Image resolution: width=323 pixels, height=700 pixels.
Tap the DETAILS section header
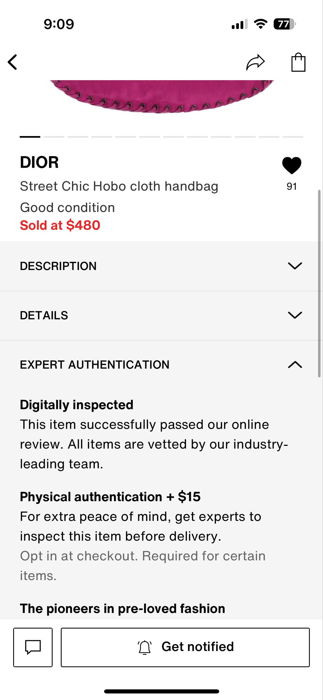[44, 315]
